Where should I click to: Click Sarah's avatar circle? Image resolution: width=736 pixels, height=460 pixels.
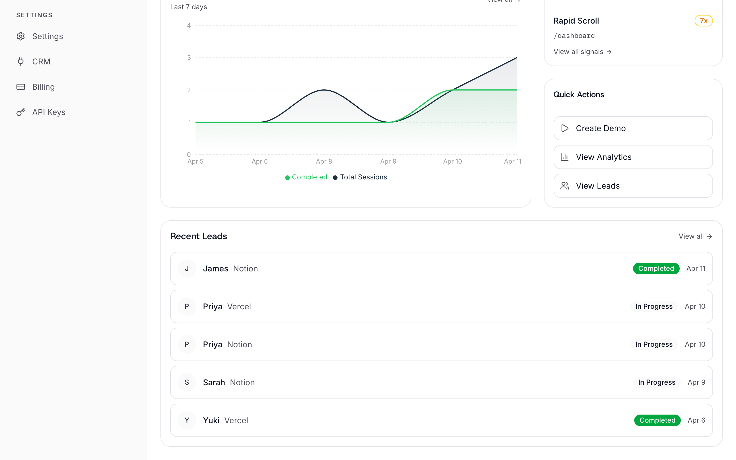pos(187,382)
